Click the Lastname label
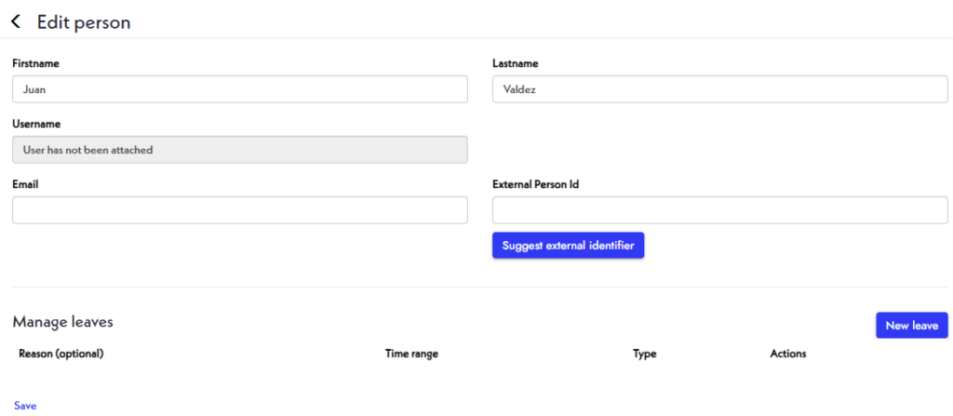This screenshot has height=416, width=953. coord(515,63)
